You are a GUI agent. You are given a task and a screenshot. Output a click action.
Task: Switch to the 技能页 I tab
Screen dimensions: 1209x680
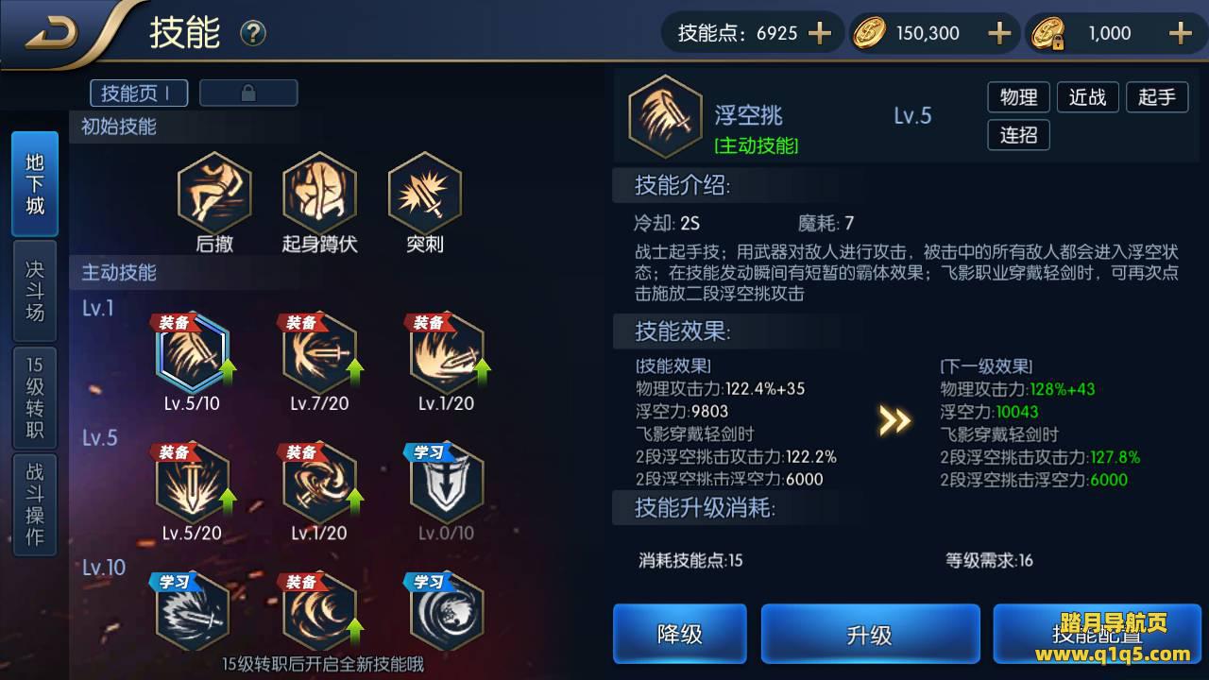(139, 93)
